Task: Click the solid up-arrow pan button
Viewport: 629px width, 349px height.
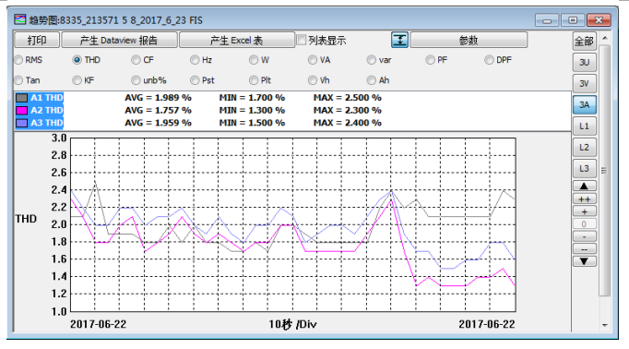Action: click(x=584, y=186)
